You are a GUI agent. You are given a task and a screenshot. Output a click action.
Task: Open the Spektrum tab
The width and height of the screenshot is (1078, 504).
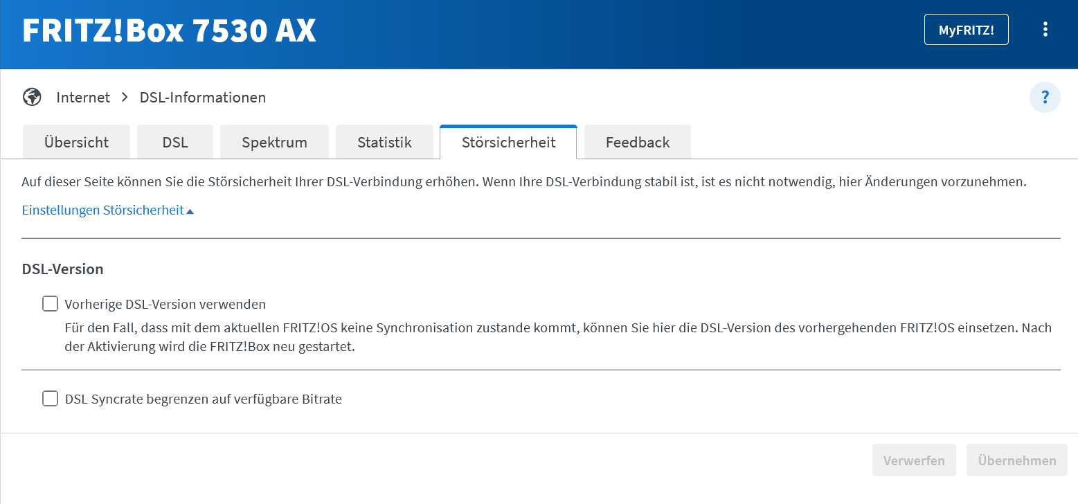274,142
